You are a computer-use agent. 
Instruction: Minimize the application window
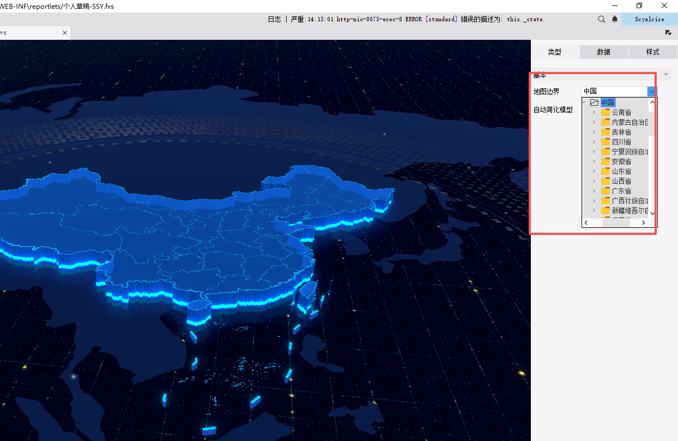614,6
